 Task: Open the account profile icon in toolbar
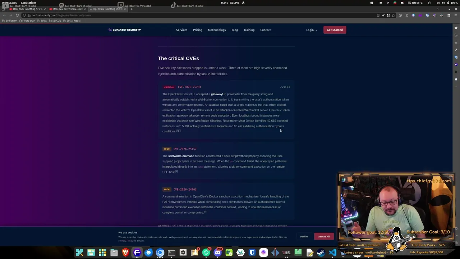pos(400,15)
